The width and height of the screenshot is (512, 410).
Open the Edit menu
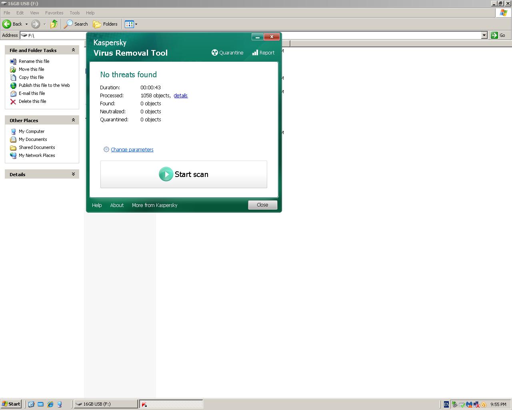pyautogui.click(x=20, y=13)
